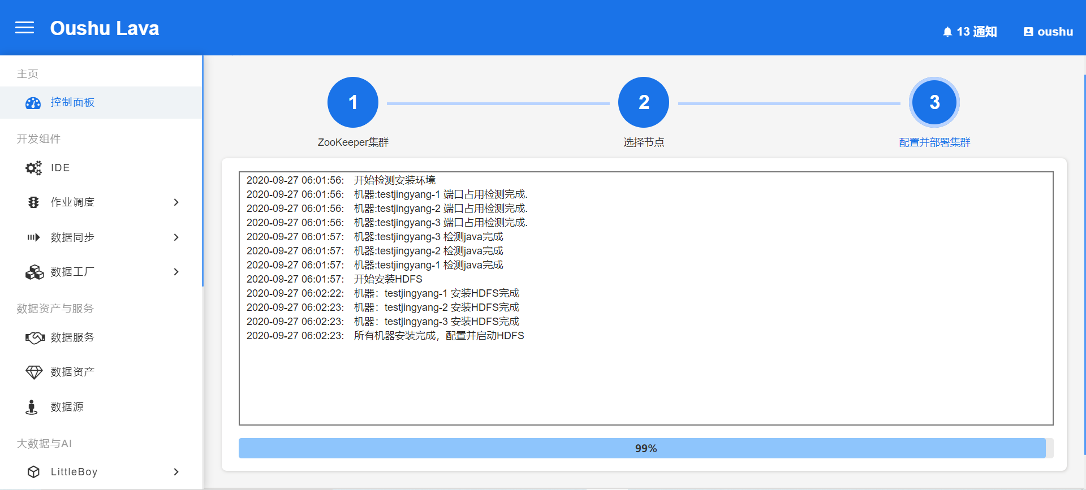1086x490 pixels.
Task: Click the 数据源 icon
Action: coord(32,407)
